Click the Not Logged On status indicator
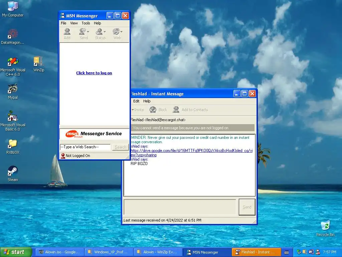The height and width of the screenshot is (257, 342). (x=75, y=156)
